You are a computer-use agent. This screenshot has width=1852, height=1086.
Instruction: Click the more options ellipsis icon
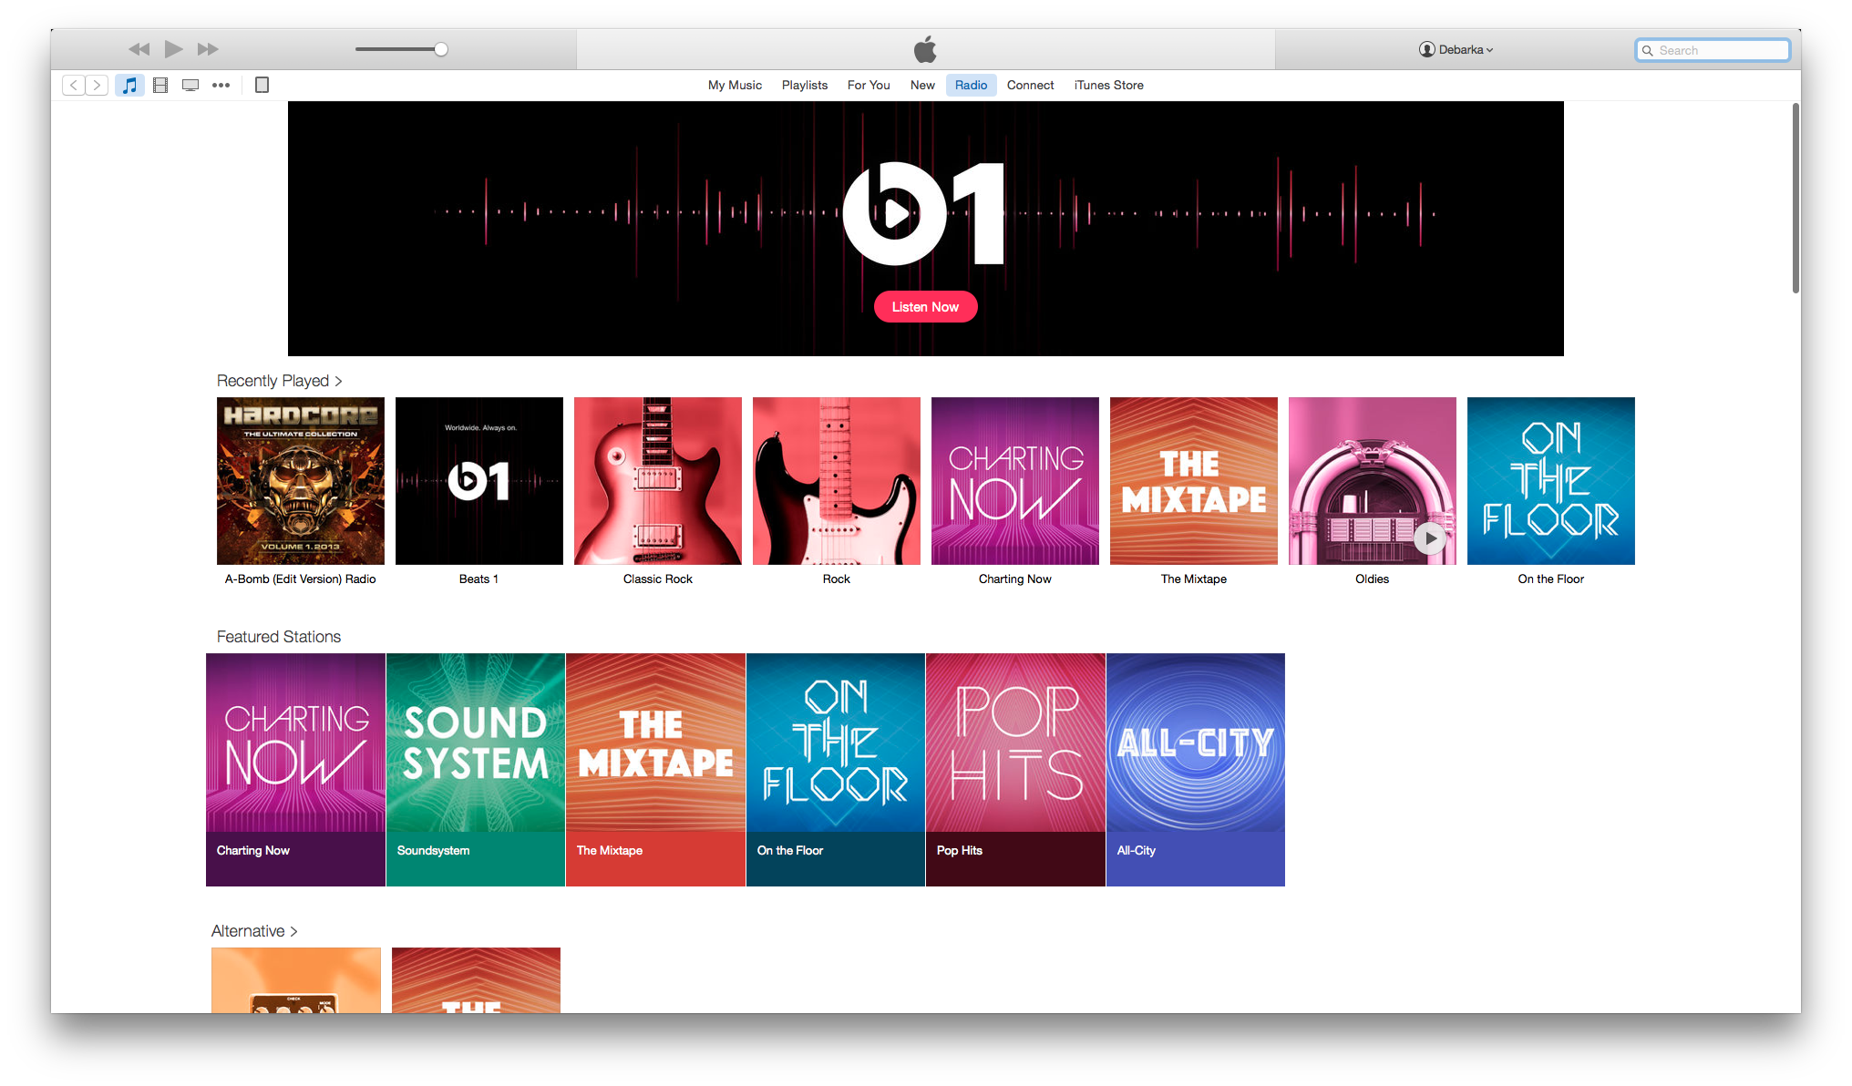tap(222, 86)
